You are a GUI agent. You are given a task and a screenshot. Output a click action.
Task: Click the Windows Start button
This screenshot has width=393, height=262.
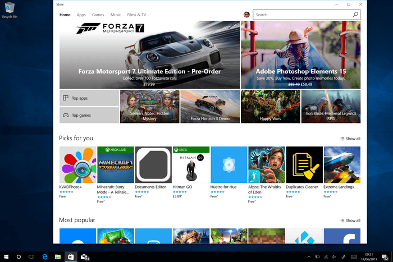(x=6, y=256)
